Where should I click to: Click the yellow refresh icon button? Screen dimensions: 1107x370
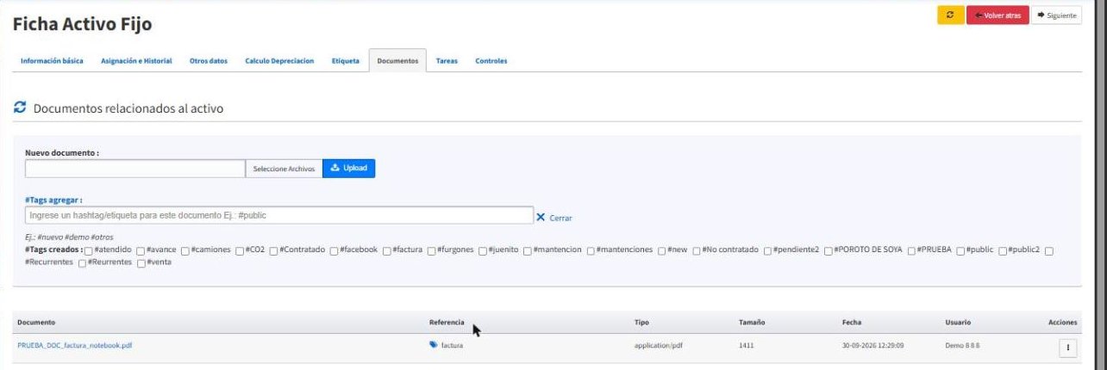point(950,15)
